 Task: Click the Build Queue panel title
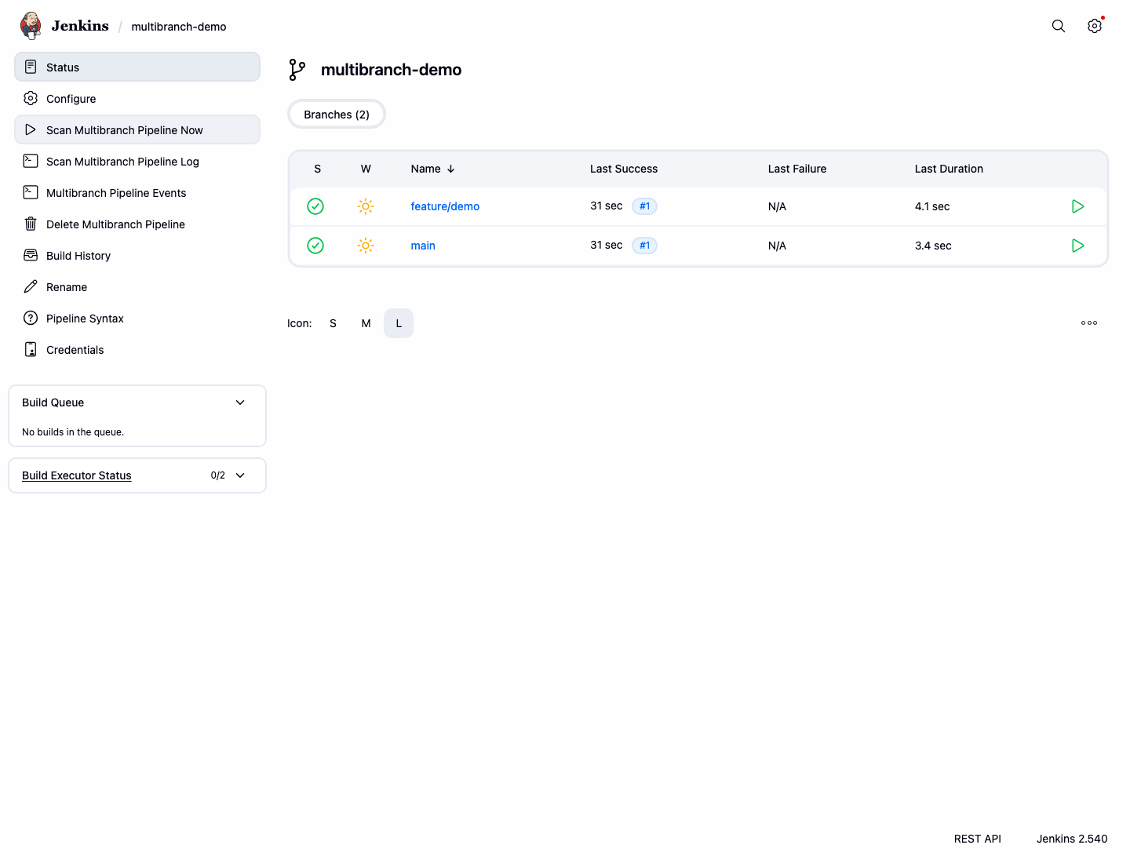(x=53, y=402)
